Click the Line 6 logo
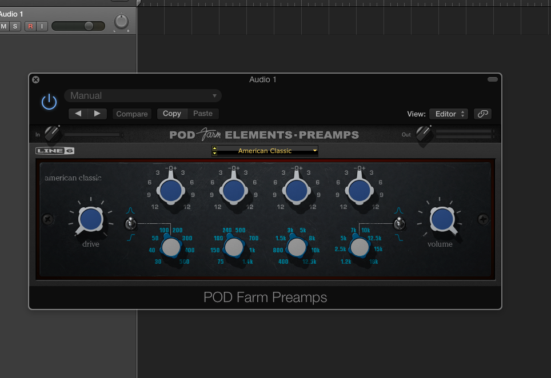This screenshot has height=378, width=551. coord(55,151)
